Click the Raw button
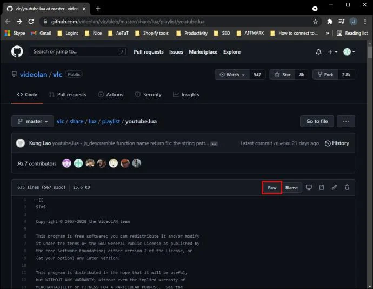The width and height of the screenshot is (373, 289). [272, 188]
